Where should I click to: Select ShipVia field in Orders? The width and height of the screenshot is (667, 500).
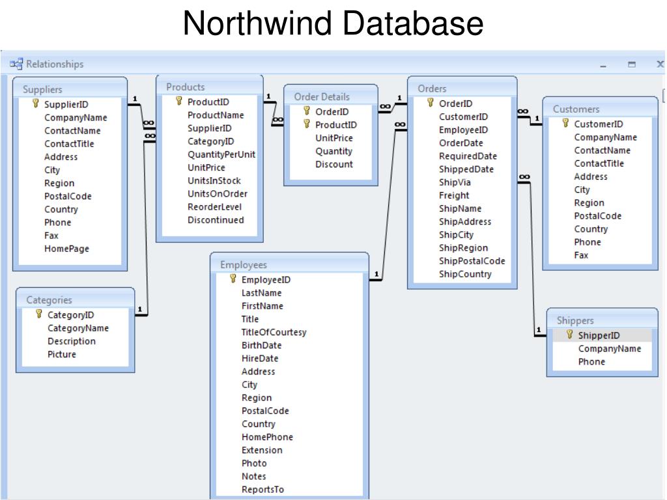tap(455, 182)
